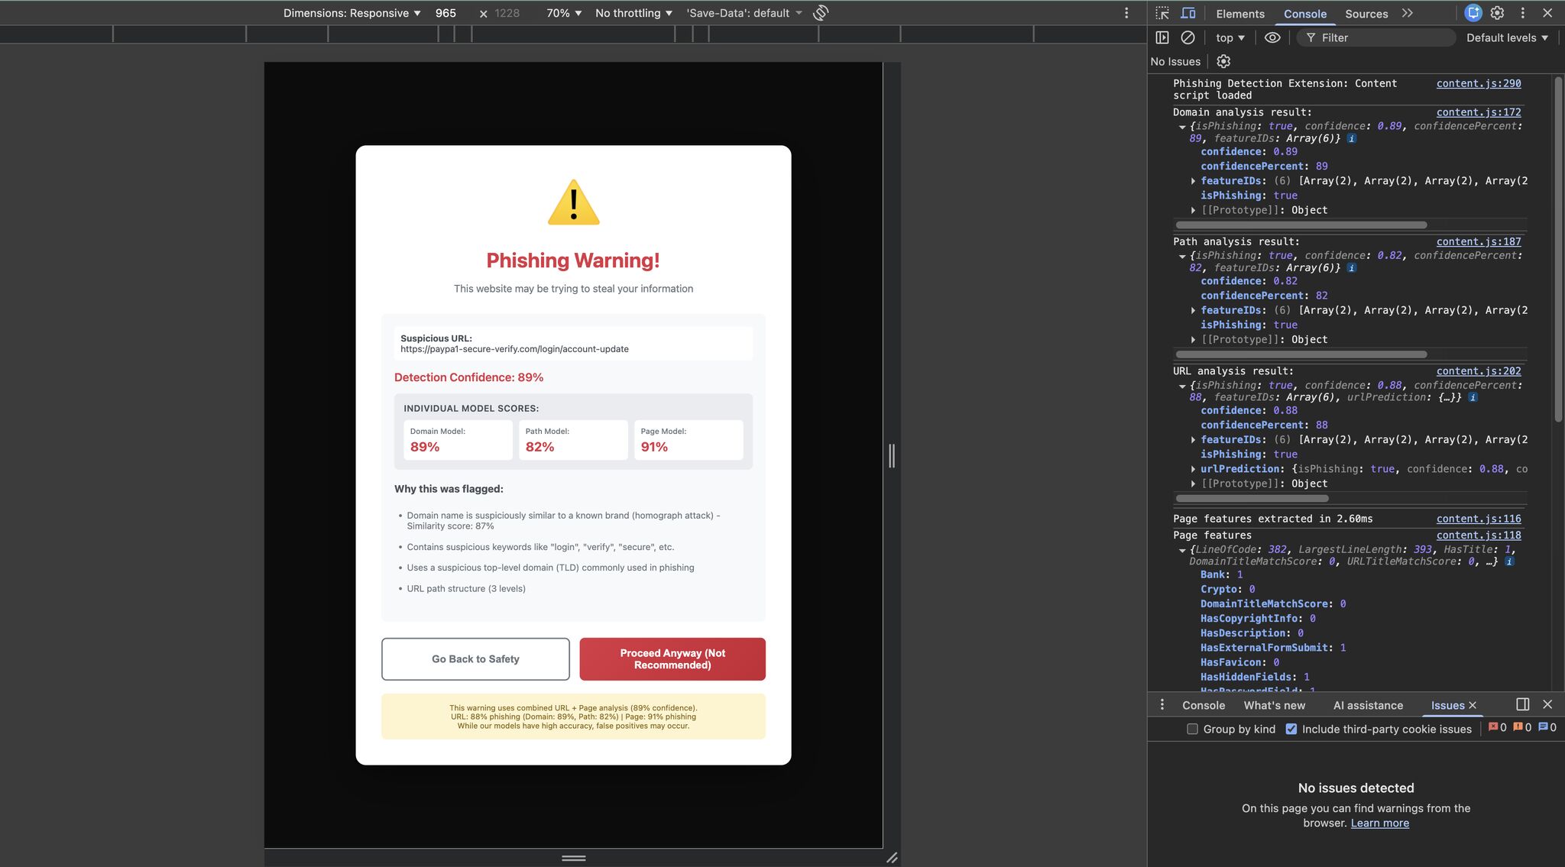The height and width of the screenshot is (867, 1565).
Task: Open the Default levels dropdown
Action: [1505, 37]
